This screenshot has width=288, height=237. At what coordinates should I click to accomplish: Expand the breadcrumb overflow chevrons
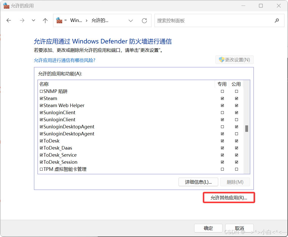[65, 20]
